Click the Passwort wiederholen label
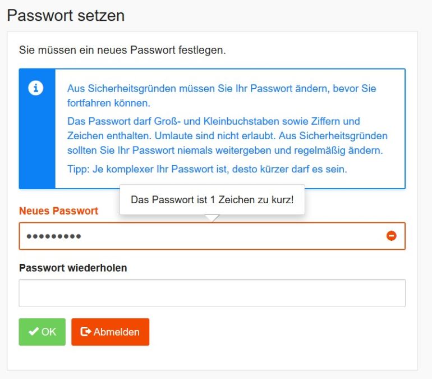Screen dimensions: 432x379 (73, 268)
